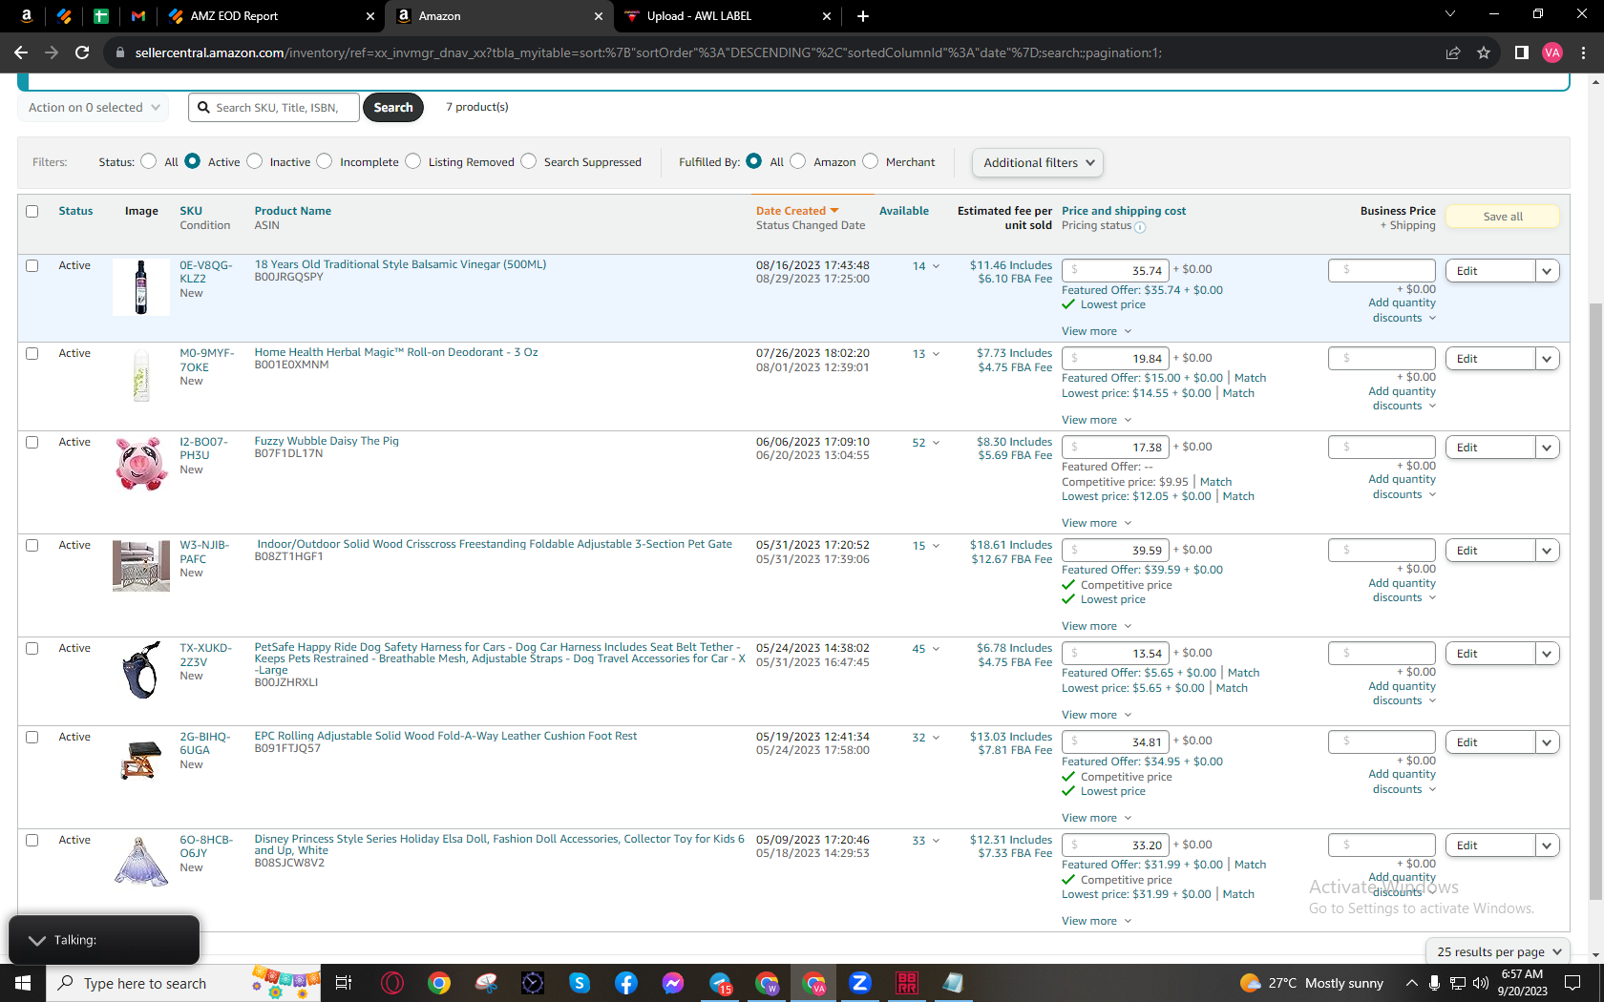Edit the 35.74 price field
The height and width of the screenshot is (1002, 1604).
pyautogui.click(x=1115, y=271)
